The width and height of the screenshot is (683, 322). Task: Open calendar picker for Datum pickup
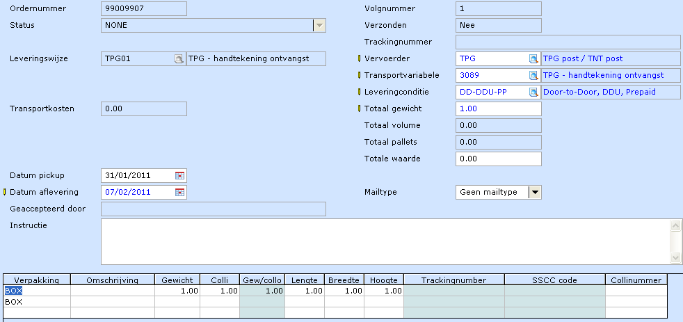(180, 175)
